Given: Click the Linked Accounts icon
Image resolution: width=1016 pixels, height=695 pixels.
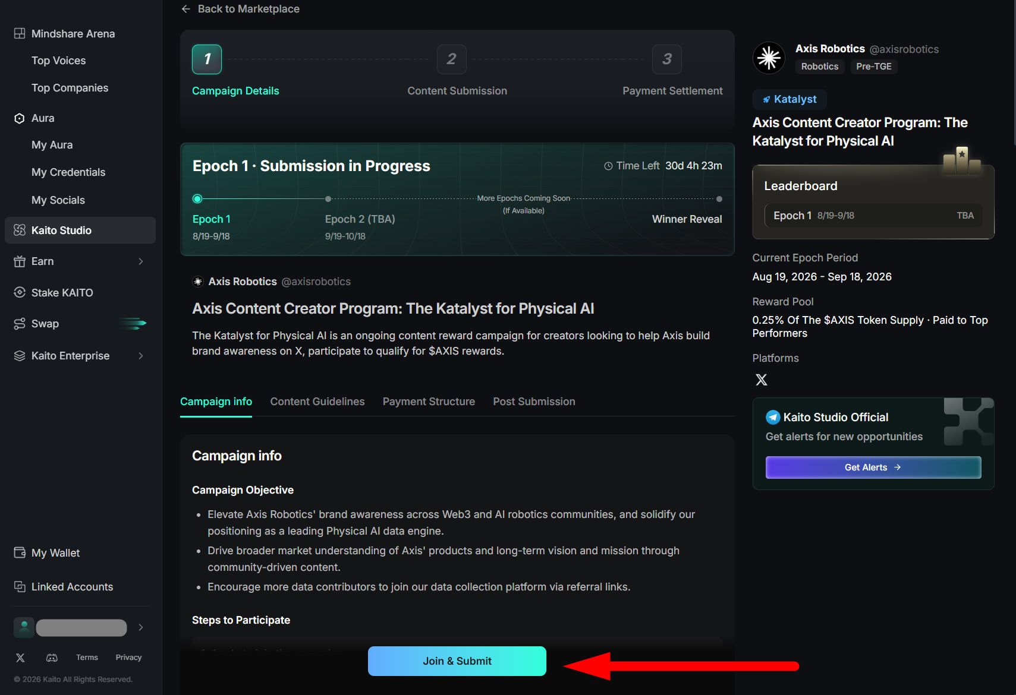Looking at the screenshot, I should tap(20, 587).
